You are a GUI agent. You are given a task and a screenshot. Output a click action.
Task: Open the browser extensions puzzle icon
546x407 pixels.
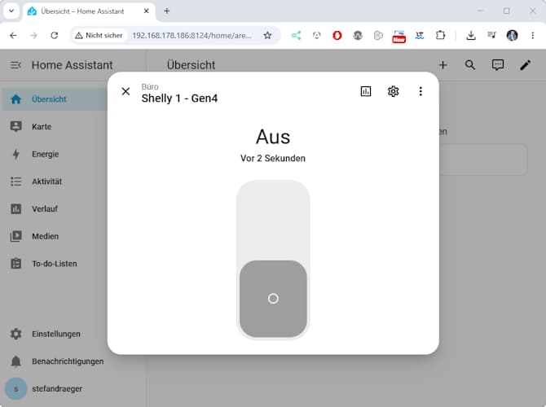441,36
